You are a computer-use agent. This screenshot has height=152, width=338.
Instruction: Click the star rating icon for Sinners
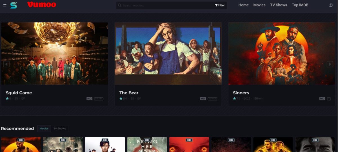click(x=234, y=99)
